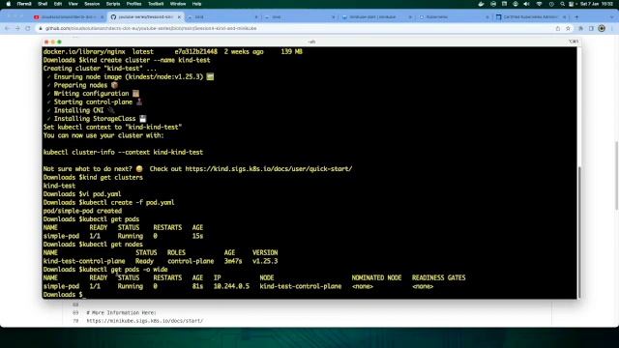Click the 'NOMINATED NODE' column header
This screenshot has height=348, width=619.
pyautogui.click(x=376, y=278)
